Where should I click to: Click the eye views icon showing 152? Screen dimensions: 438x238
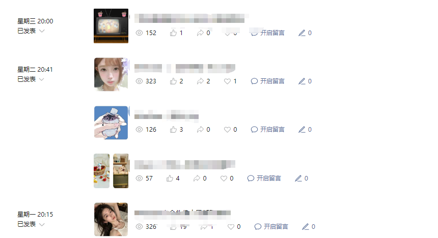139,33
